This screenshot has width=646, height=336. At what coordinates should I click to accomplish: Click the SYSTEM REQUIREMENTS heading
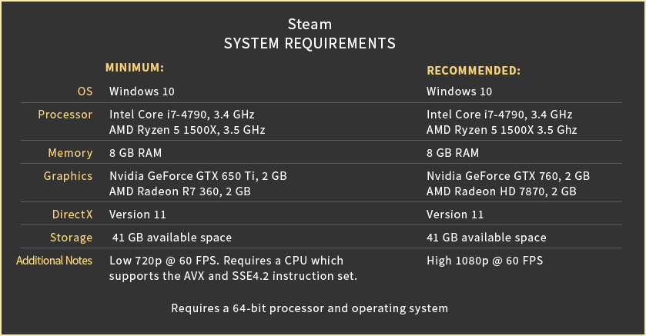[310, 43]
